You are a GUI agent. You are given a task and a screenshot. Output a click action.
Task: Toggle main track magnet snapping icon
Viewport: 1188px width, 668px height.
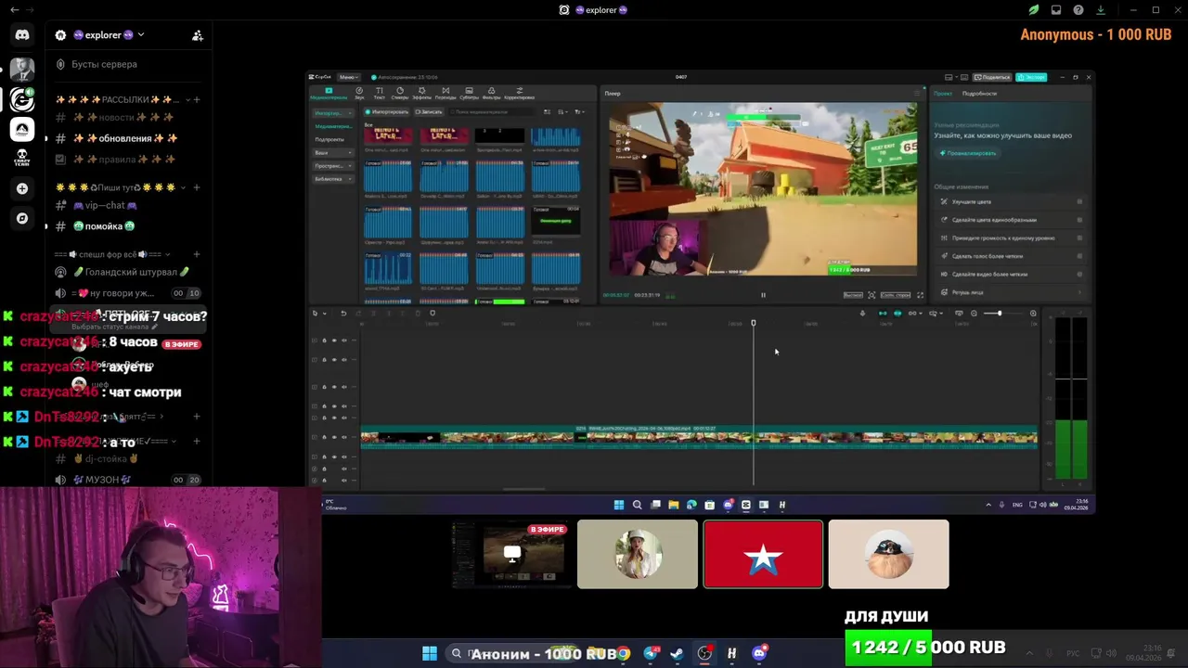tap(883, 314)
